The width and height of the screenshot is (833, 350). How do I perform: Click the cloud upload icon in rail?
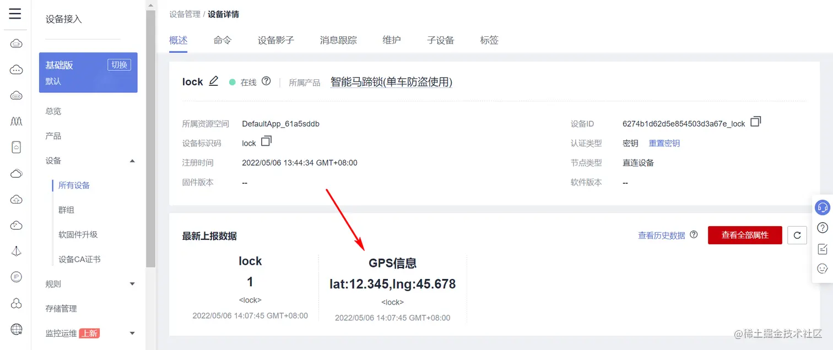17,199
